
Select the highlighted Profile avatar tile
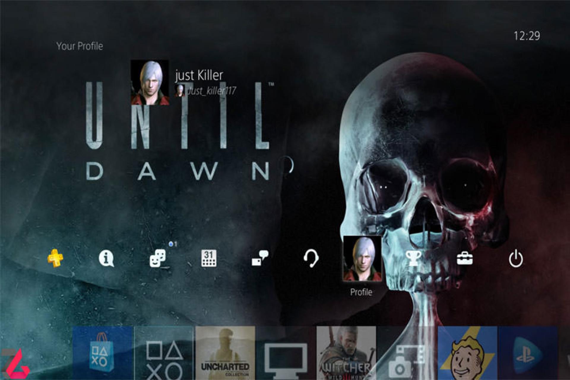362,258
